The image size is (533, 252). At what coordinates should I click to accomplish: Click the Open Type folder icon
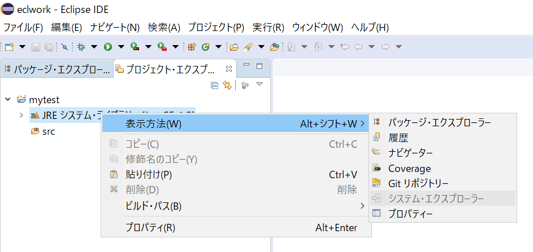pyautogui.click(x=234, y=47)
